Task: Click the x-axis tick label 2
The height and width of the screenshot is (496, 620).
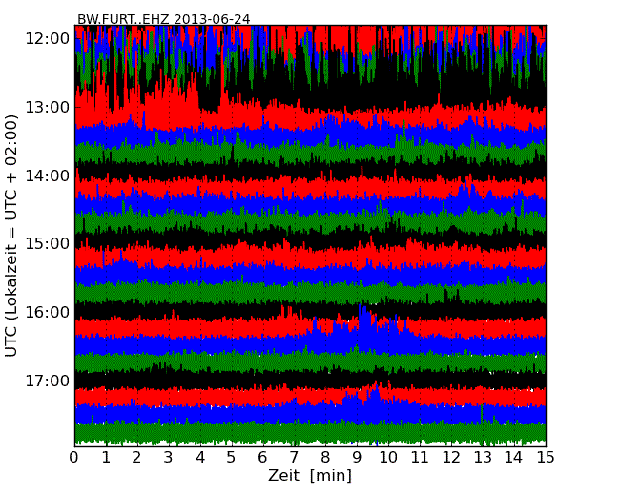Action: pyautogui.click(x=136, y=458)
